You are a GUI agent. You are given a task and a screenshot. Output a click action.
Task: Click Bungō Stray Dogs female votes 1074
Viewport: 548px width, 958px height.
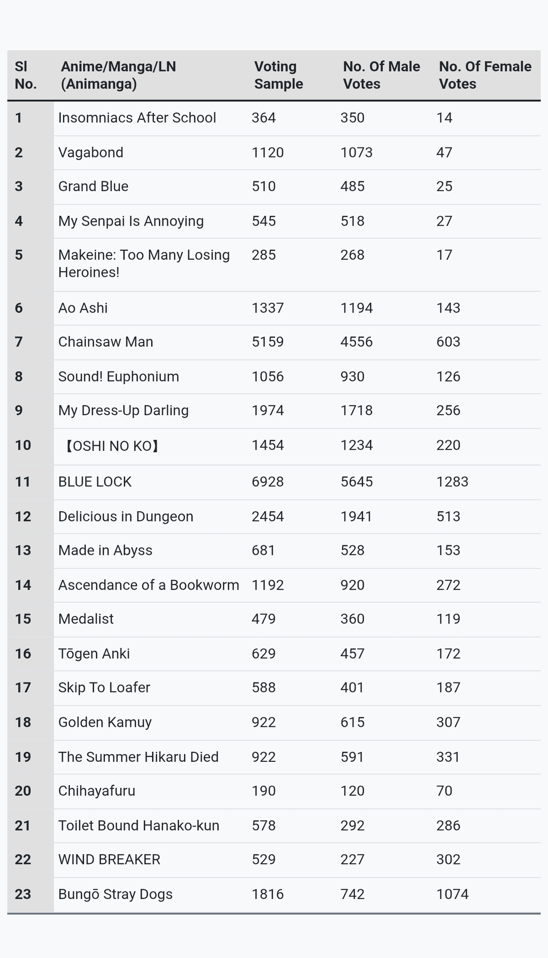tap(452, 894)
